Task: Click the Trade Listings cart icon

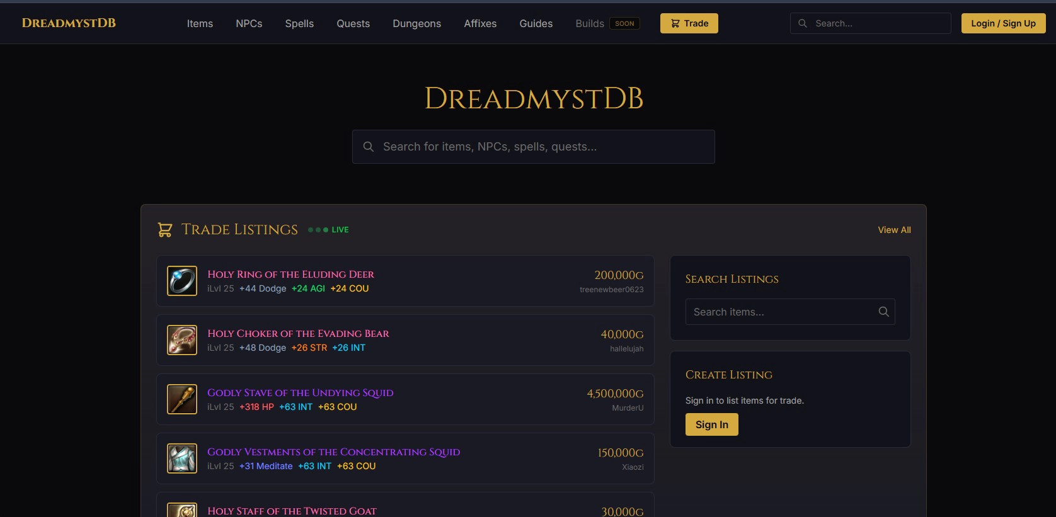Action: click(x=165, y=230)
